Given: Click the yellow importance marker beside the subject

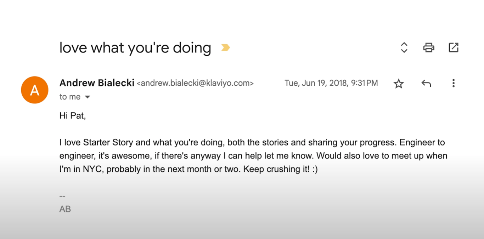Looking at the screenshot, I should [225, 47].
